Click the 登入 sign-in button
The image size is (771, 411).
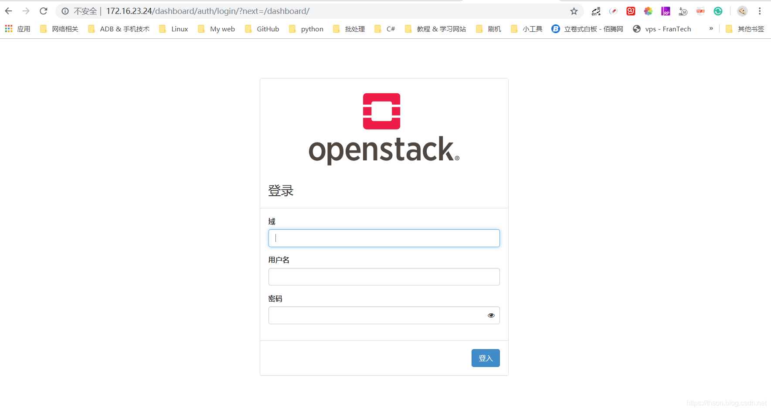coord(486,358)
